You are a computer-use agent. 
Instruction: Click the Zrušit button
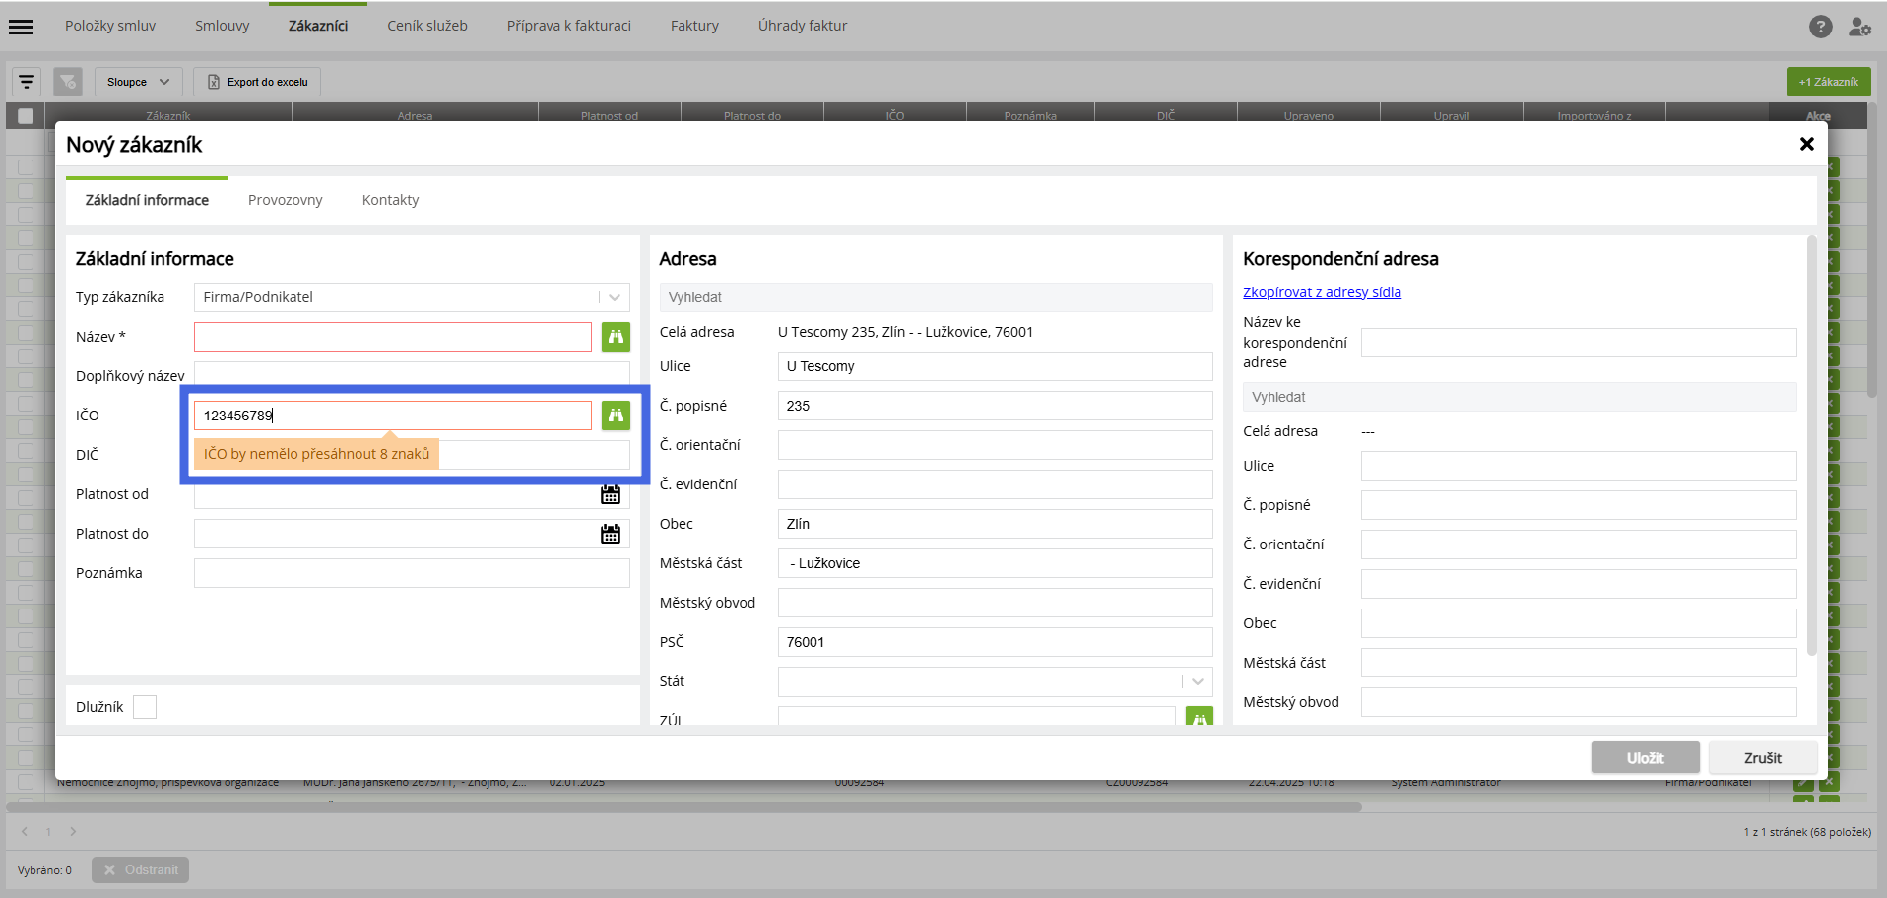[1762, 758]
